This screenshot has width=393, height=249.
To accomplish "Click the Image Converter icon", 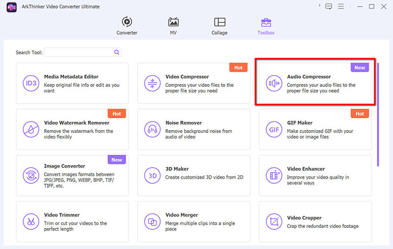I will (x=31, y=175).
